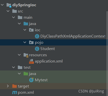Screen dimensions: 108x96
Task: Select the java label under test
Action: click(33, 74)
